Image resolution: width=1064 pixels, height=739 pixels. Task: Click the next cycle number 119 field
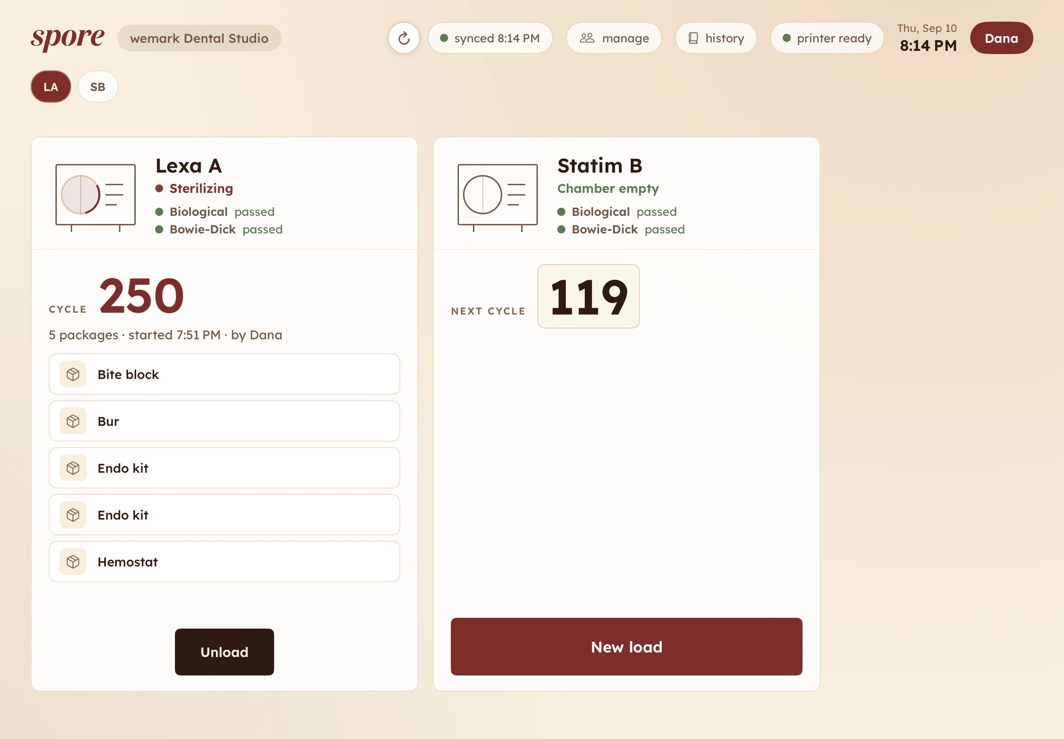coord(588,297)
